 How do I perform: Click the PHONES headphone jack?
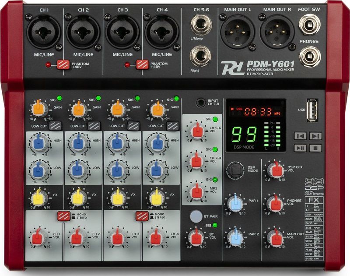pyautogui.click(x=310, y=57)
